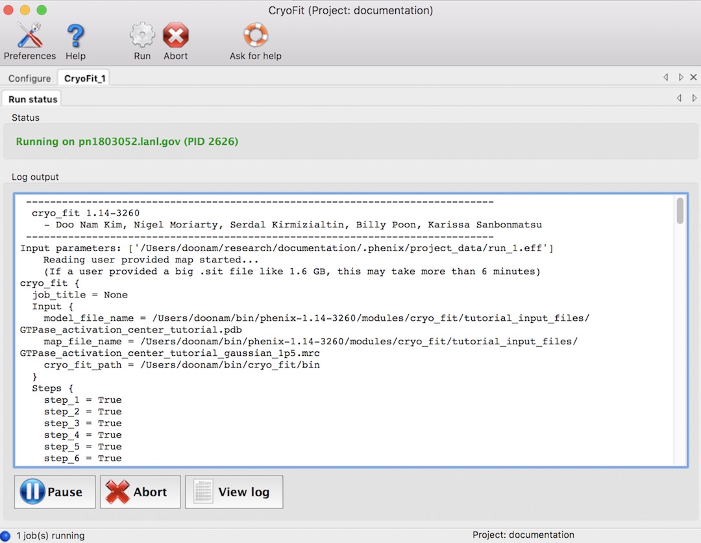The width and height of the screenshot is (701, 543).
Task: Close the tab group with the X
Action: click(694, 77)
